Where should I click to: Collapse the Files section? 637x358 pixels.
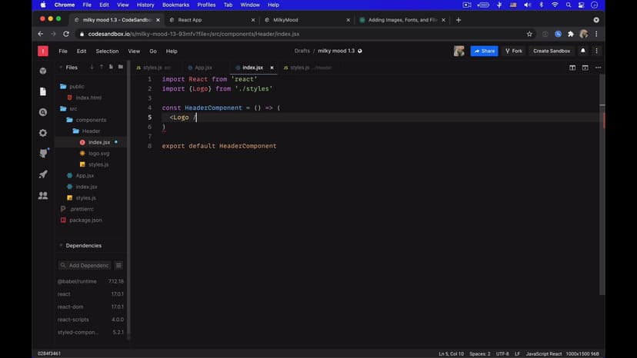coord(62,68)
